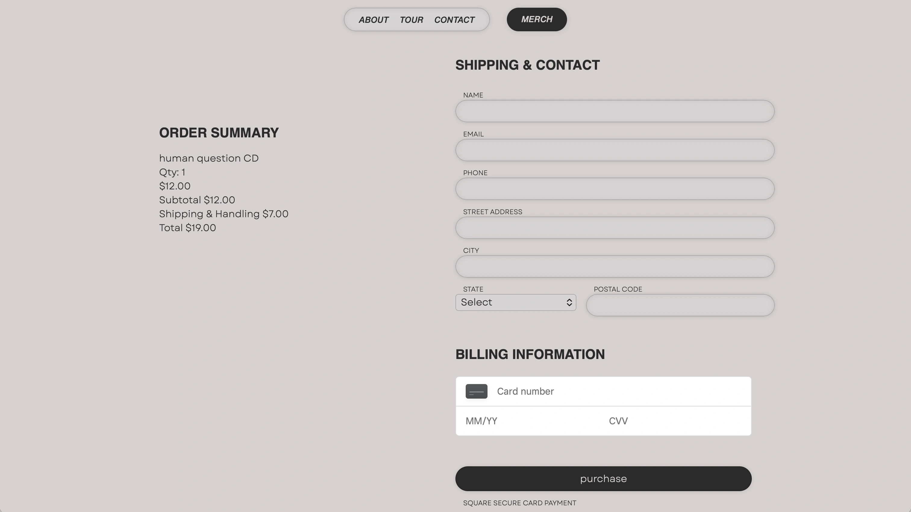Click the State select arrows icon
Screen dimensions: 911x512
569,302
